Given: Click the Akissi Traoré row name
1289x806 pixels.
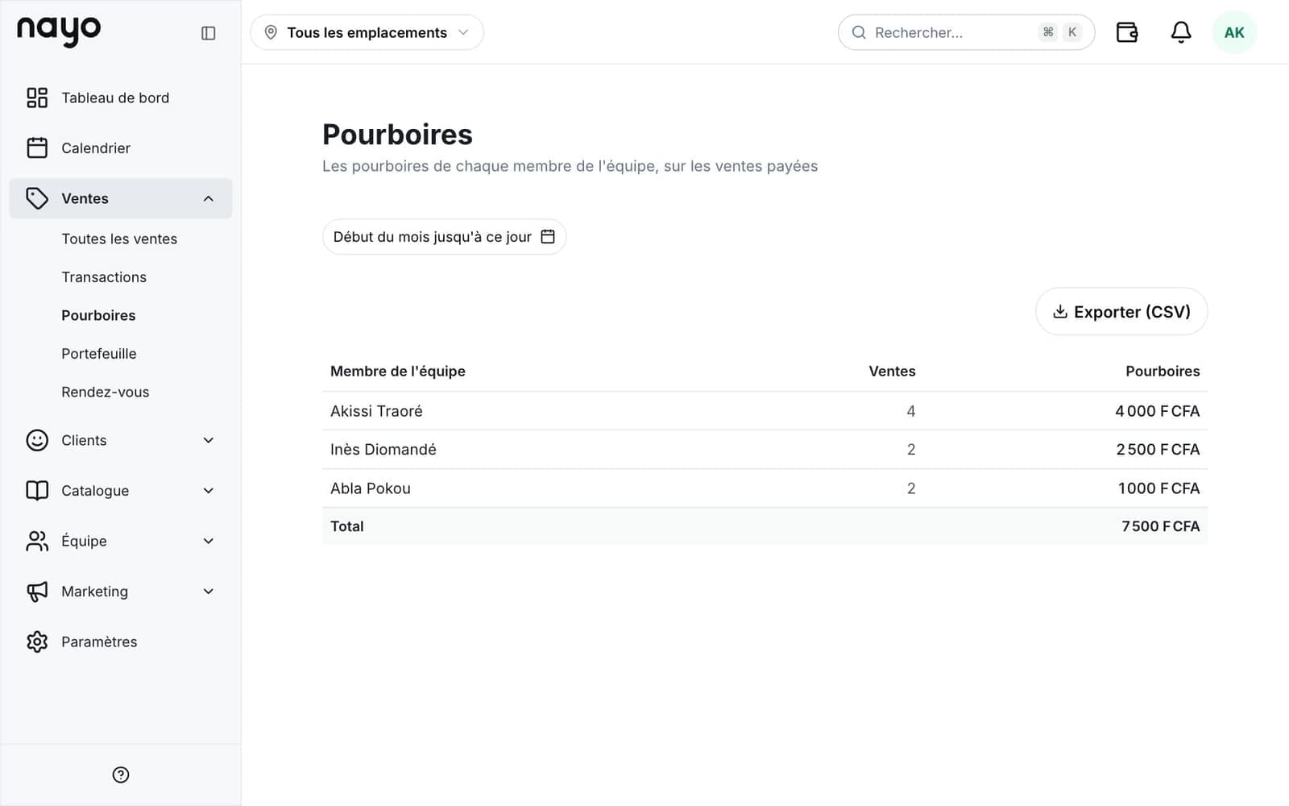Looking at the screenshot, I should 376,411.
